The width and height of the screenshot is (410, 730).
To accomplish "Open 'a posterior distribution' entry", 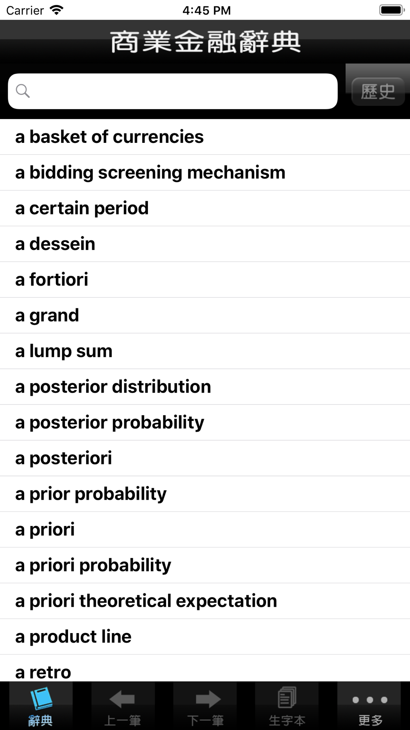I will [205, 387].
